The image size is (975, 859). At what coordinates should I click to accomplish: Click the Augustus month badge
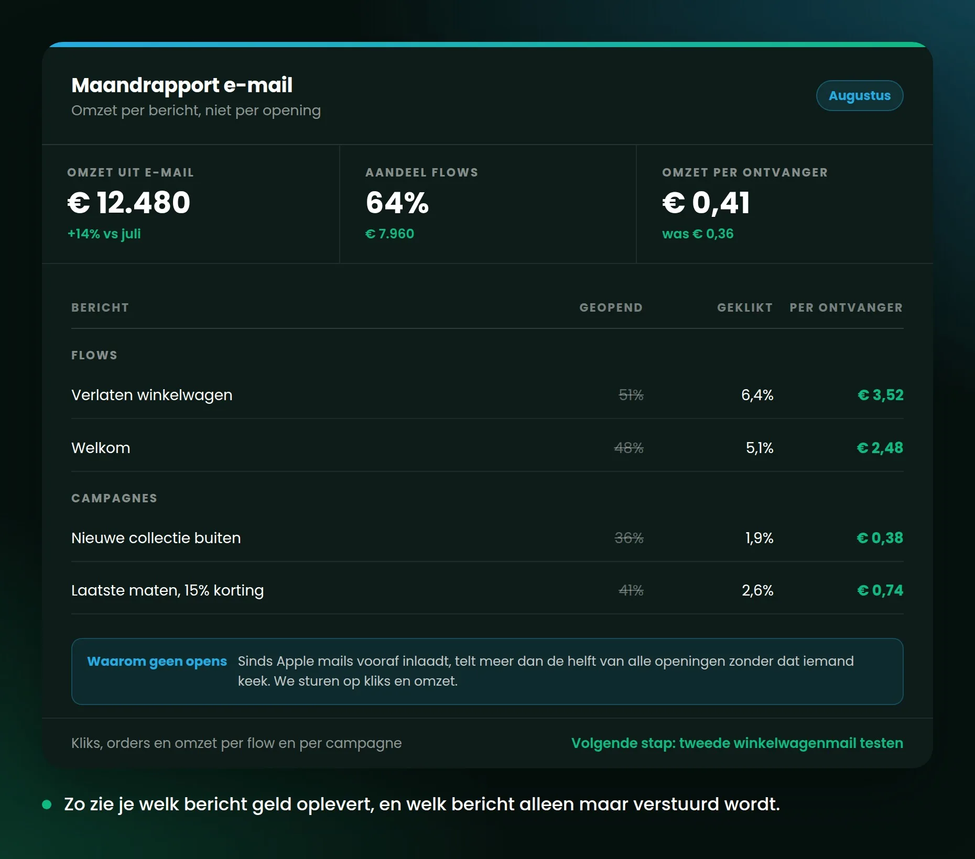(x=860, y=96)
